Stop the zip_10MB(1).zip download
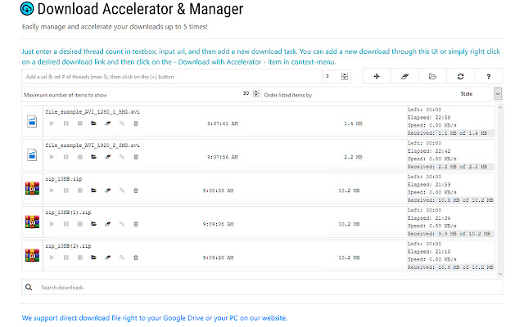The image size is (524, 327). pos(79,223)
